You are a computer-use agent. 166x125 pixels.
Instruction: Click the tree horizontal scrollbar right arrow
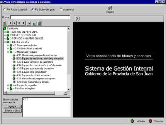pos(65,93)
